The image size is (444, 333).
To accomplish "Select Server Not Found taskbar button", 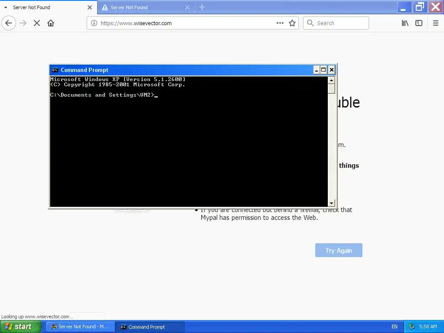I will point(80,327).
